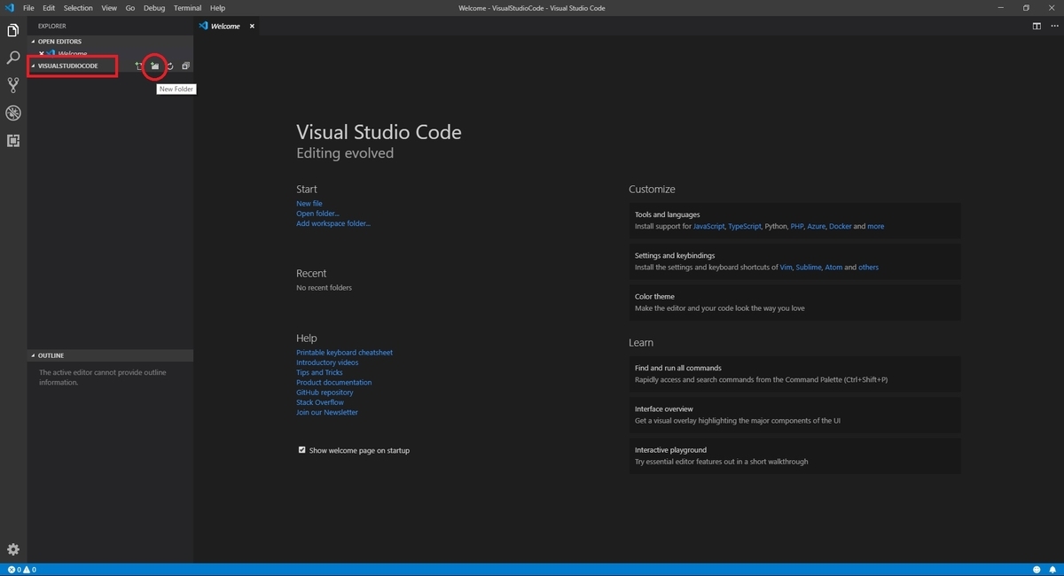Click the feedback smiley in status bar

(x=1037, y=569)
